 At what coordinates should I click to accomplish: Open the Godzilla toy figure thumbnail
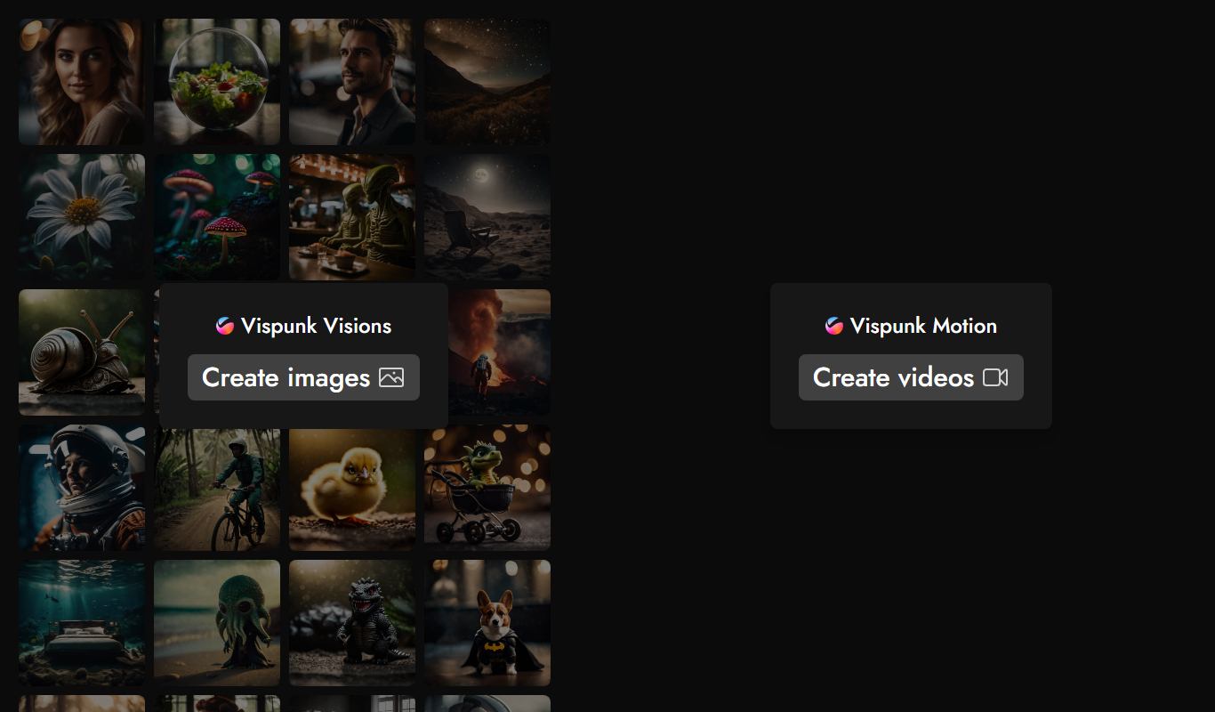pos(352,623)
